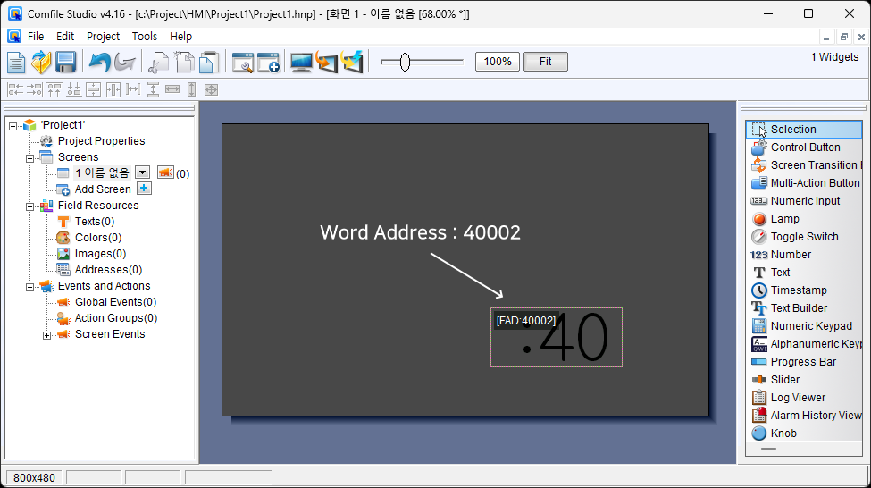Click the blue plus beside Add Screen
Image resolution: width=871 pixels, height=488 pixels.
(x=144, y=189)
